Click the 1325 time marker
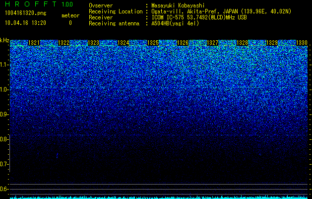The image size is (312, 199). (153, 43)
